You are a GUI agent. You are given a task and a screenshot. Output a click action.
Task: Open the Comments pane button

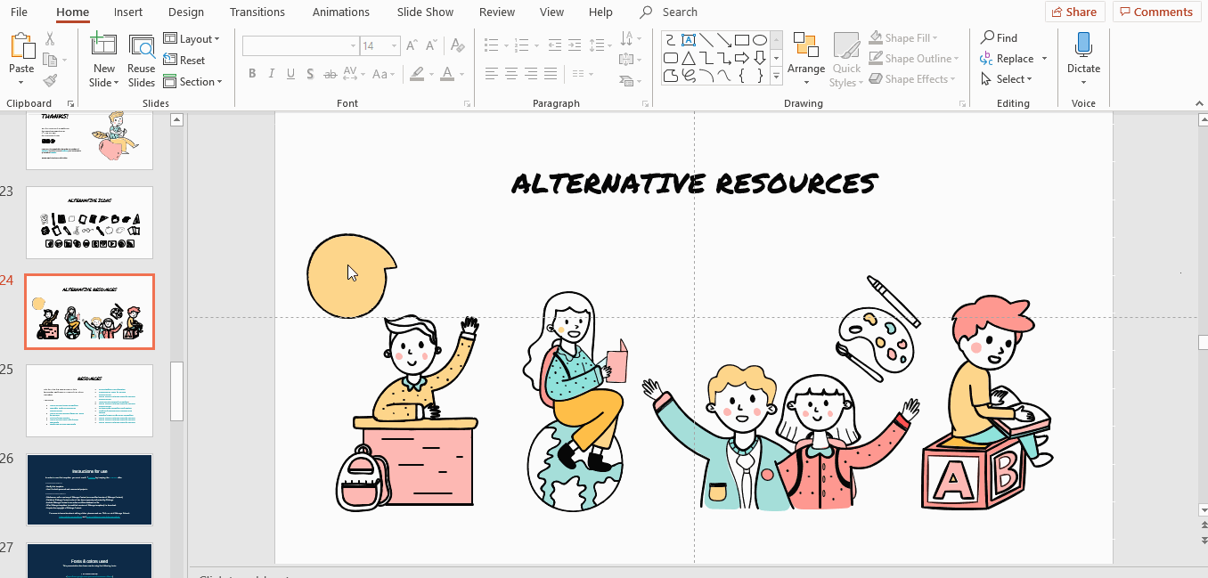(1155, 12)
